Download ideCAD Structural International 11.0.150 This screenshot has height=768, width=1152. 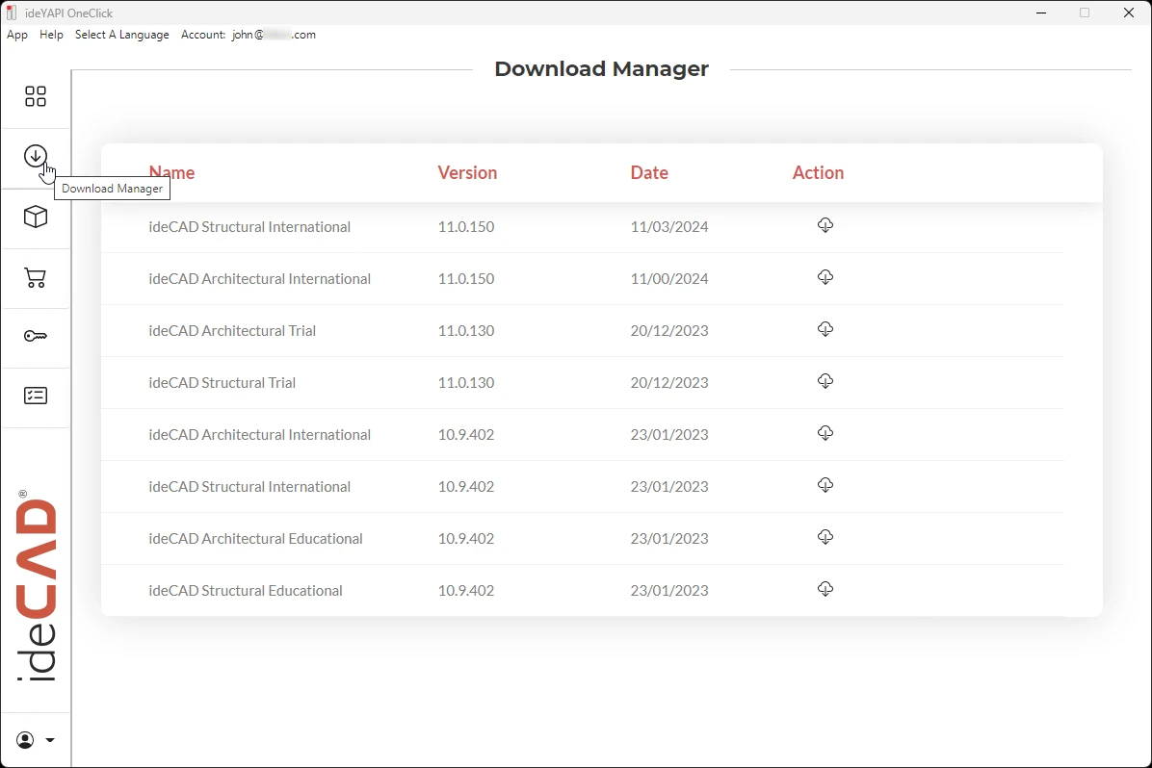tap(825, 225)
